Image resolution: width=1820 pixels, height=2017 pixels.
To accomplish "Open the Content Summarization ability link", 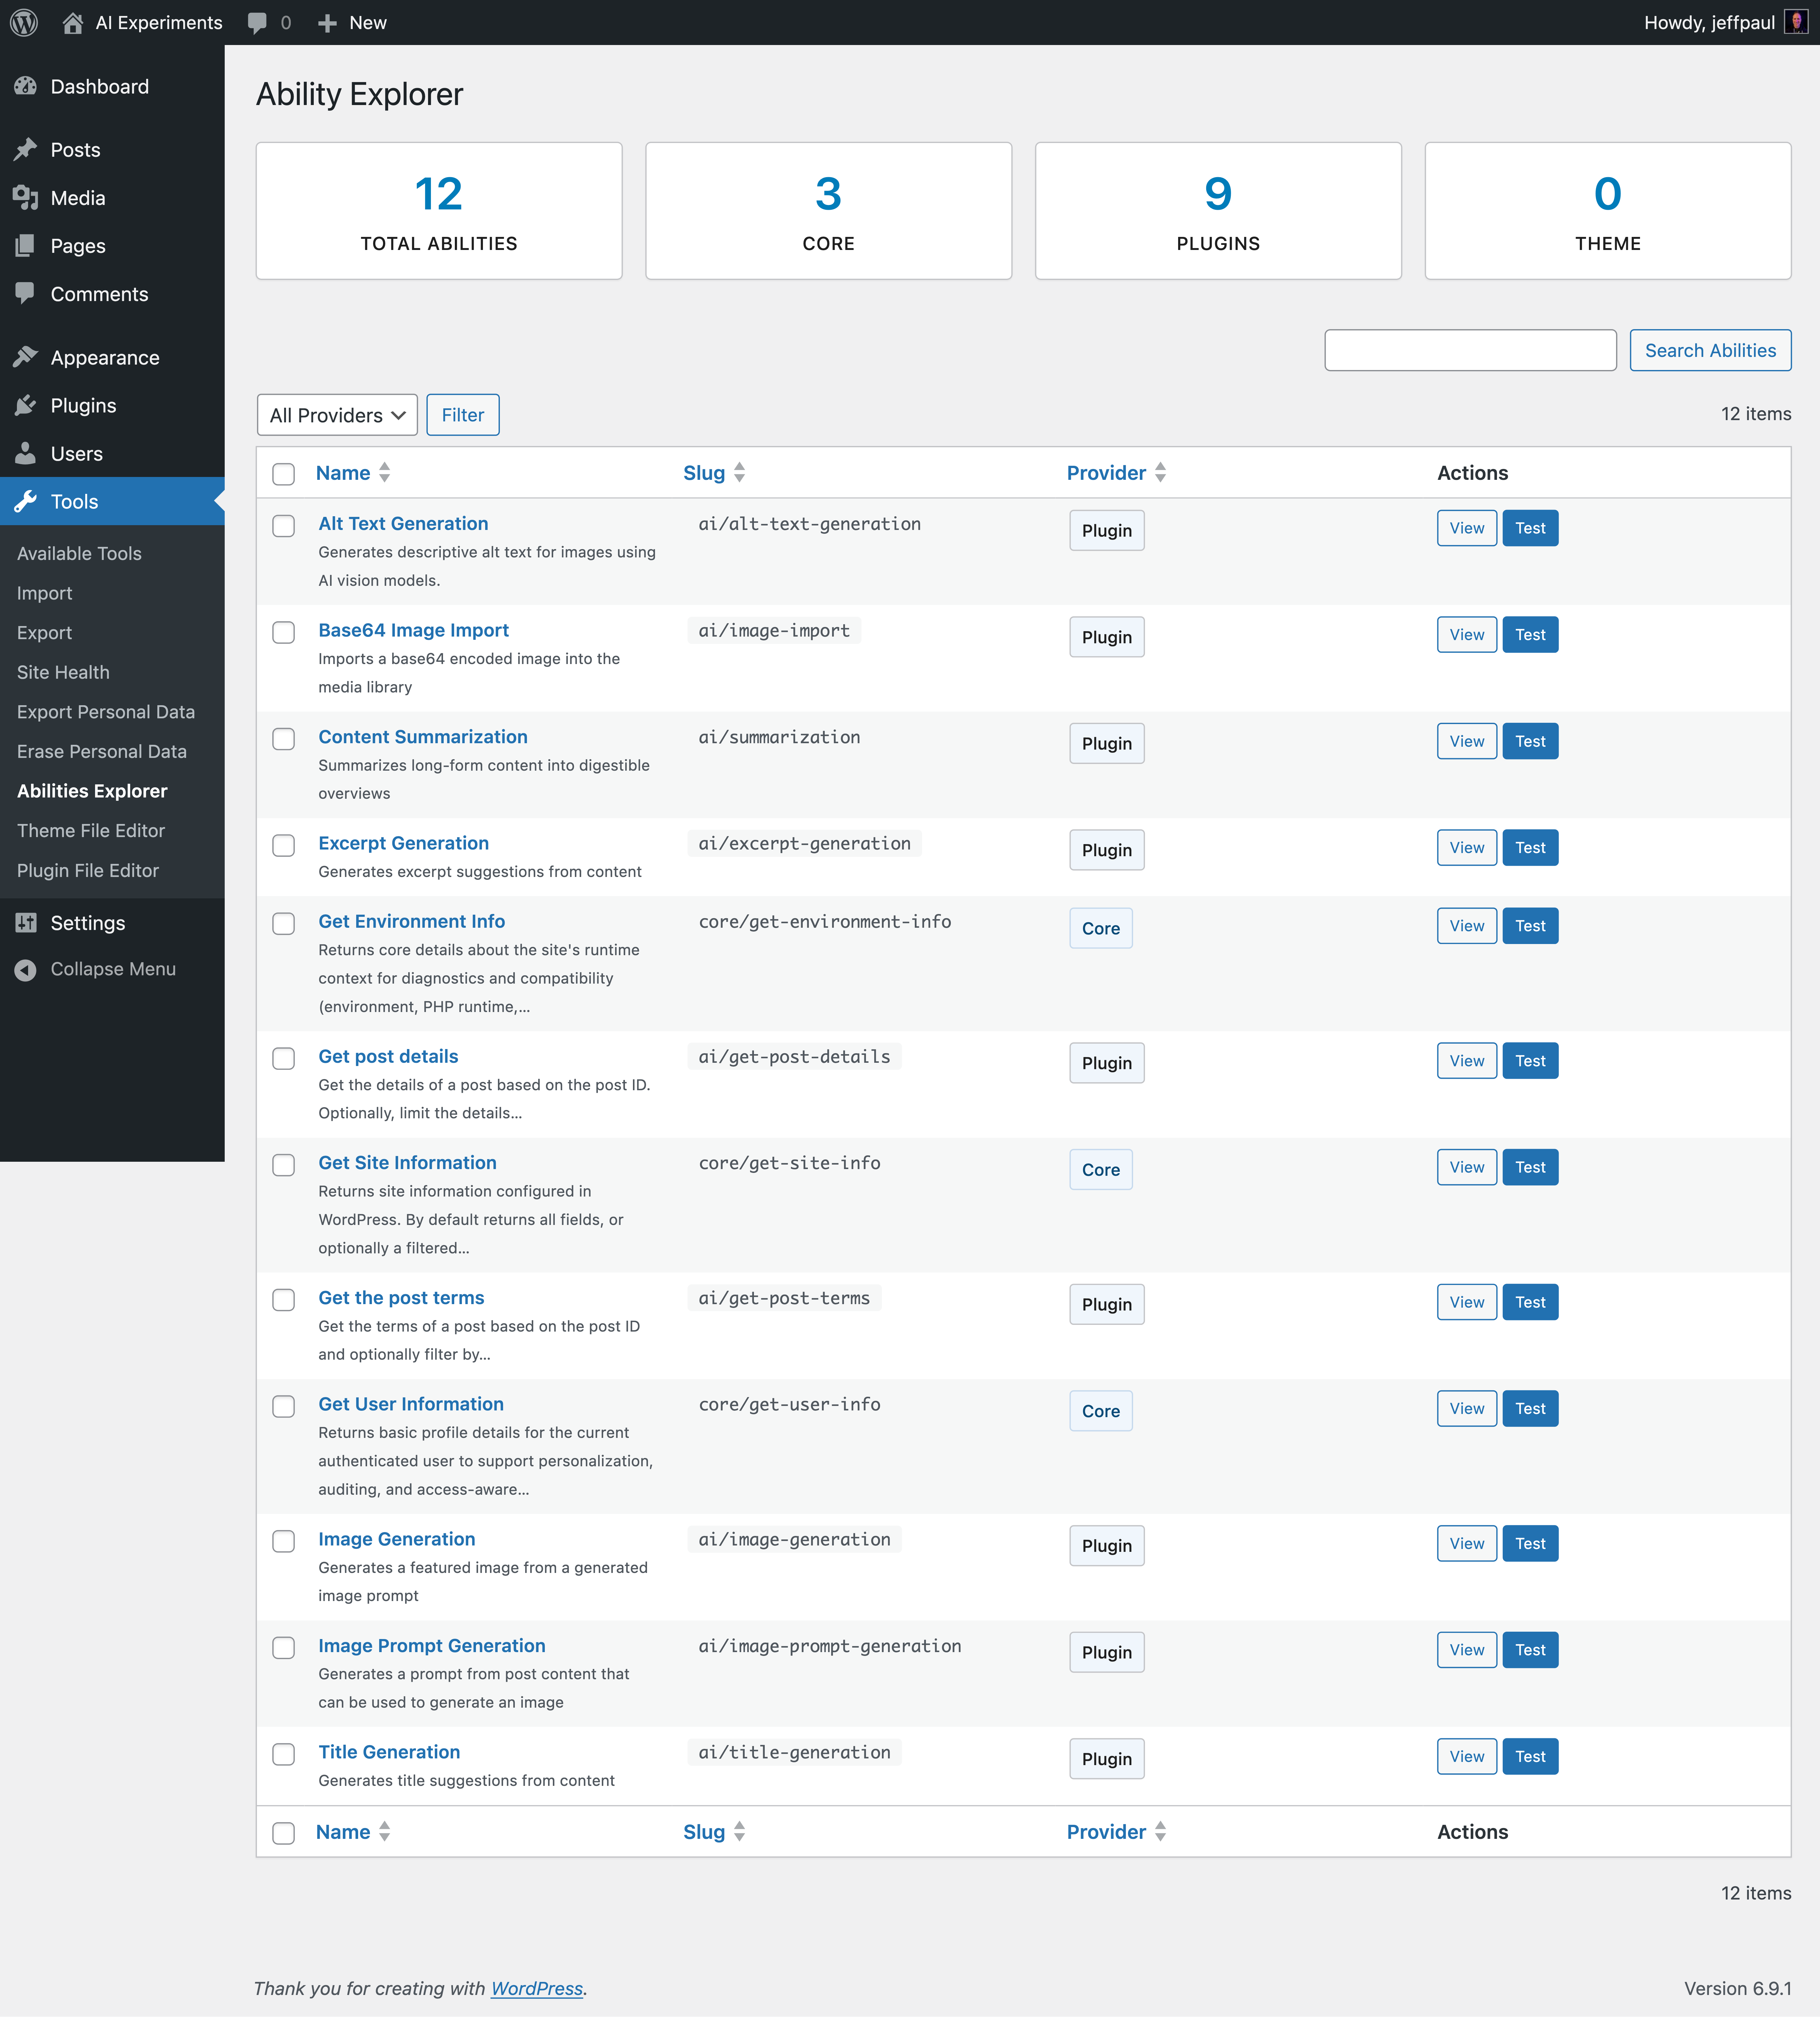I will pyautogui.click(x=423, y=737).
